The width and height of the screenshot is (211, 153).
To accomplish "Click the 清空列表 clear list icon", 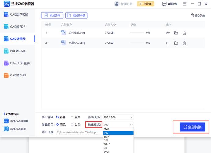I will 192,15.
